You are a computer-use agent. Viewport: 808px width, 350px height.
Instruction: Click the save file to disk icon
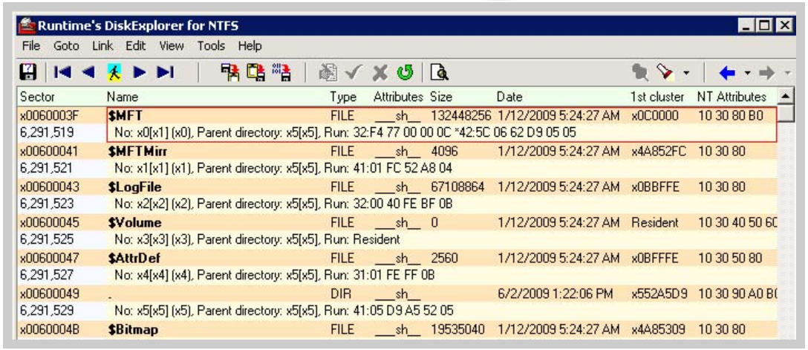point(229,73)
